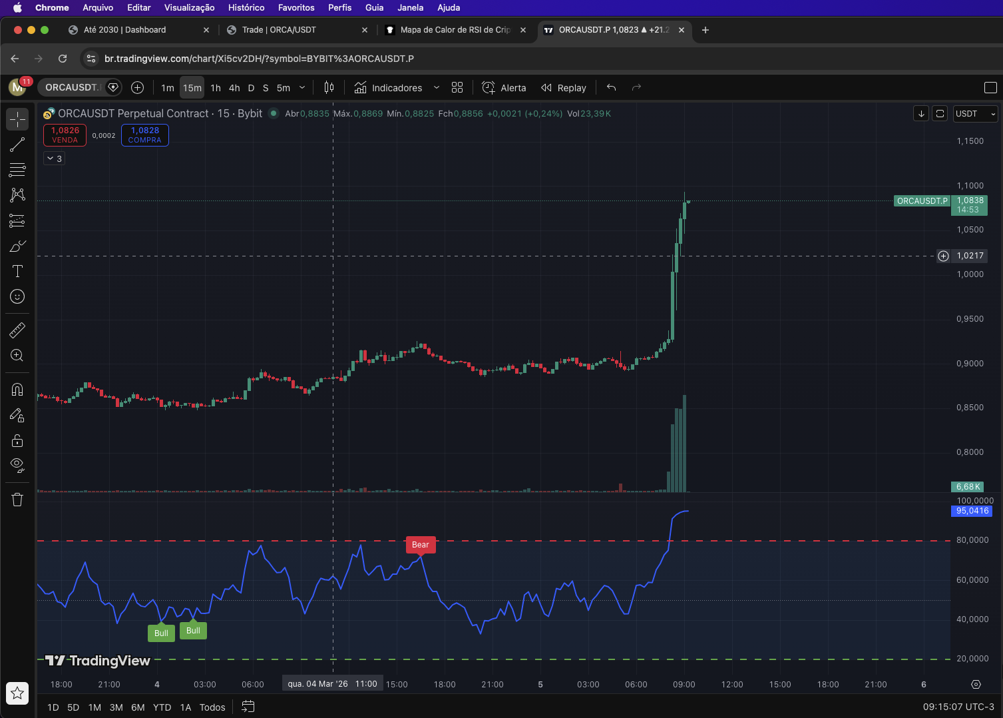Screen dimensions: 1003x718
Task: Click the zoom in magnifier tool
Action: click(17, 356)
